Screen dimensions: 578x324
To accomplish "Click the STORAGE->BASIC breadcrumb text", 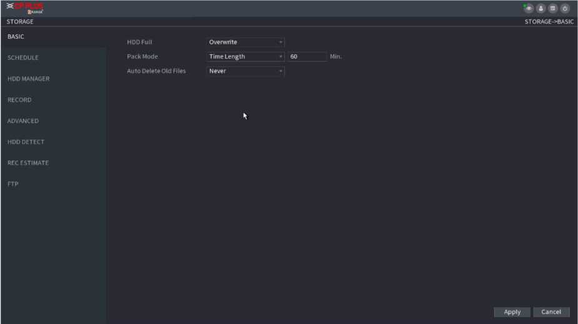I will pyautogui.click(x=549, y=22).
